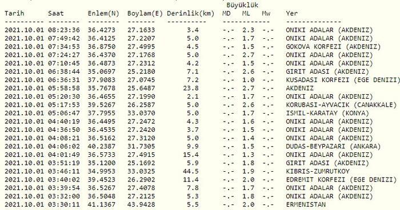
Task: Click the 08:23:36 time entry
Action: [64, 30]
